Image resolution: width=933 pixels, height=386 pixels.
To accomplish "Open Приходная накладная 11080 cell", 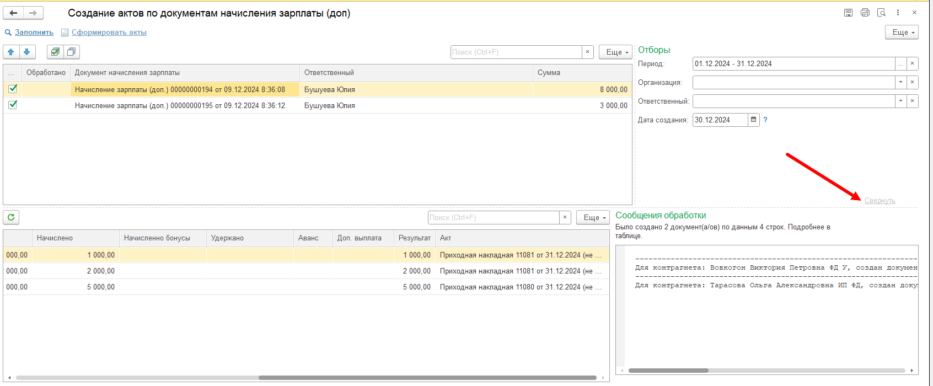I will (x=522, y=287).
